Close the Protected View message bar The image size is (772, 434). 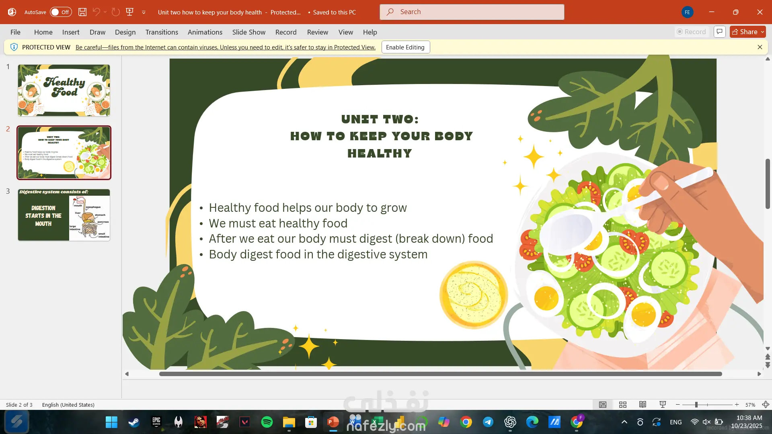click(760, 47)
